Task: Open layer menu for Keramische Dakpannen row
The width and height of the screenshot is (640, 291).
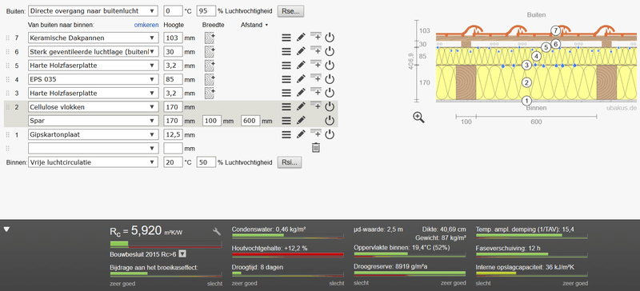Action: [286, 38]
